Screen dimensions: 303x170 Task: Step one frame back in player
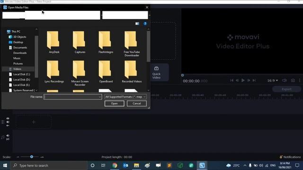click(x=237, y=80)
